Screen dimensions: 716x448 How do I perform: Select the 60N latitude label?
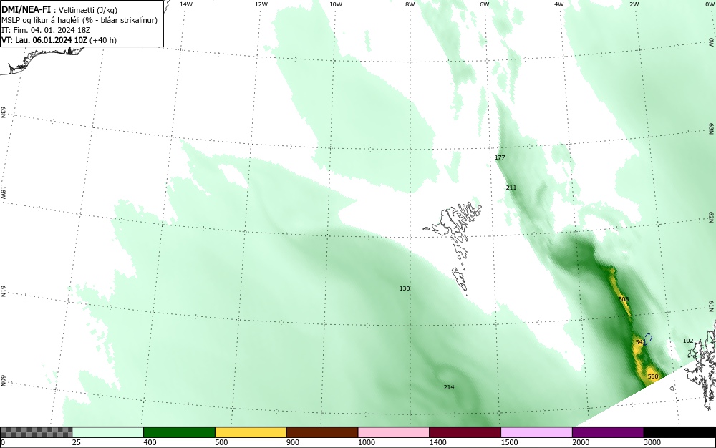pos(3,381)
